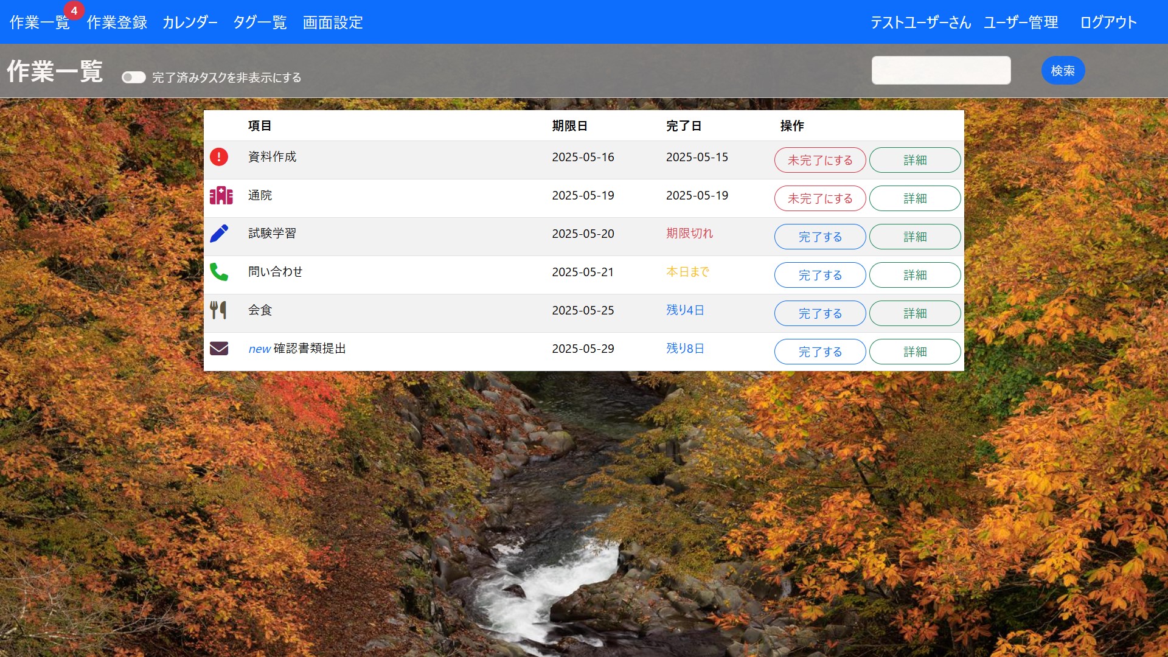The height and width of the screenshot is (657, 1168).
Task: Click the search text input field
Action: click(x=941, y=71)
